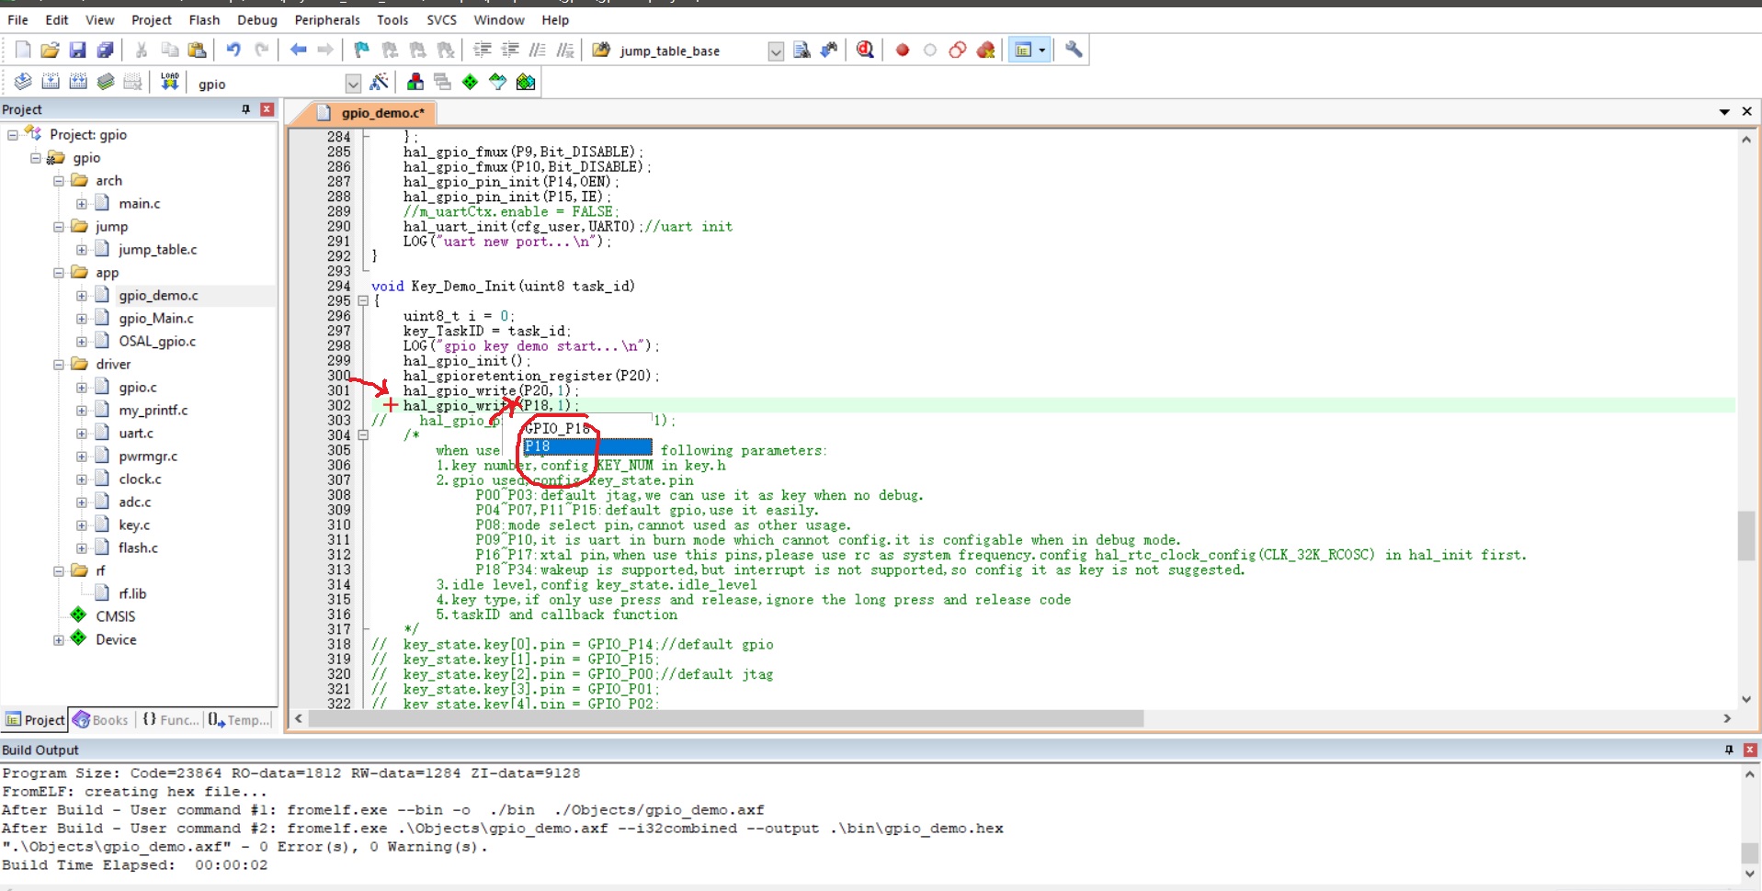Collapse the jump folder

59,227
